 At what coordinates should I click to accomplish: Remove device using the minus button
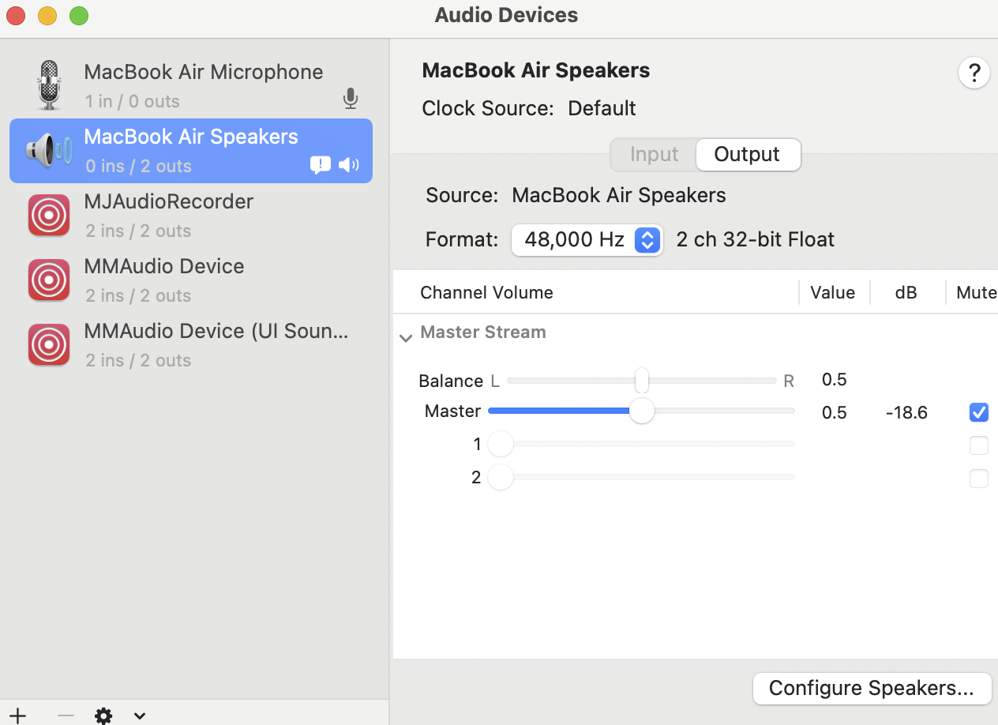[x=66, y=716]
